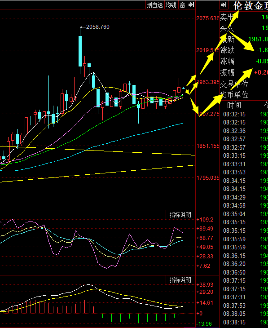
Task: Click the quote panel collapse arrow icon
Action: [x=224, y=5]
